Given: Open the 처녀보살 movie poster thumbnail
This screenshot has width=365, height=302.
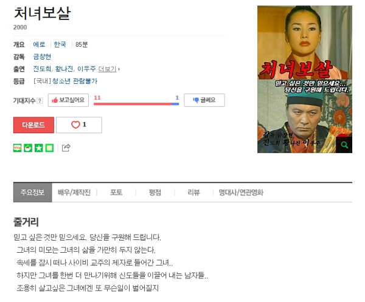Looking at the screenshot, I should [x=305, y=79].
